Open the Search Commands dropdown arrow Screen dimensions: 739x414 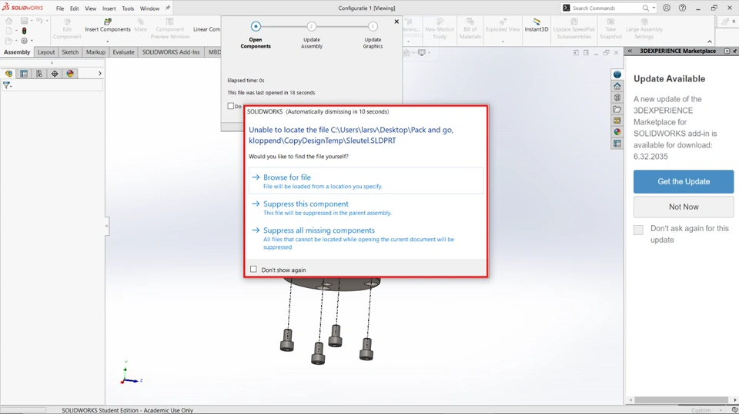[654, 8]
